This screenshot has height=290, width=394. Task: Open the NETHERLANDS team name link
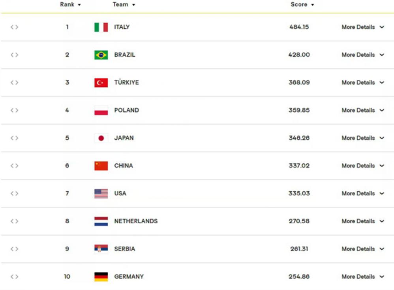(x=136, y=221)
